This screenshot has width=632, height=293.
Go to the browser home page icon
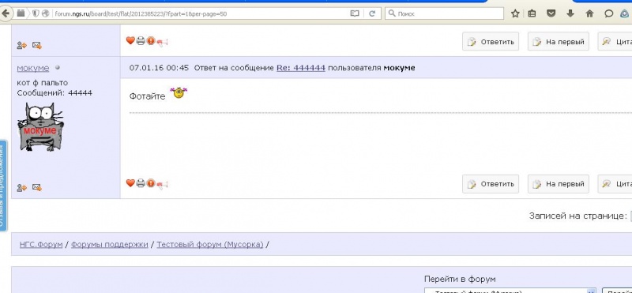(589, 13)
